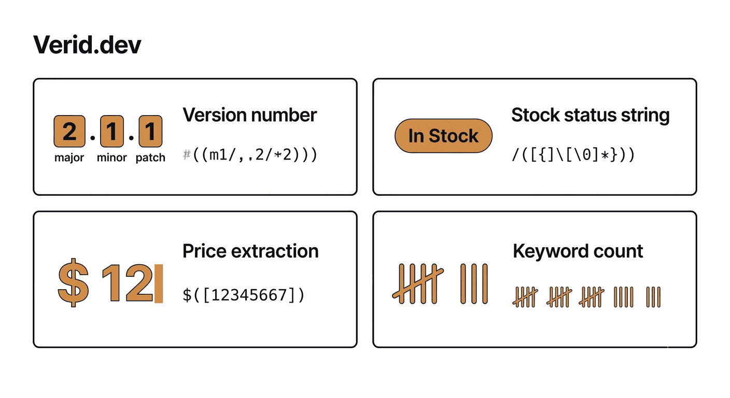
Task: Click the small four-stroke tally group
Action: pos(623,297)
